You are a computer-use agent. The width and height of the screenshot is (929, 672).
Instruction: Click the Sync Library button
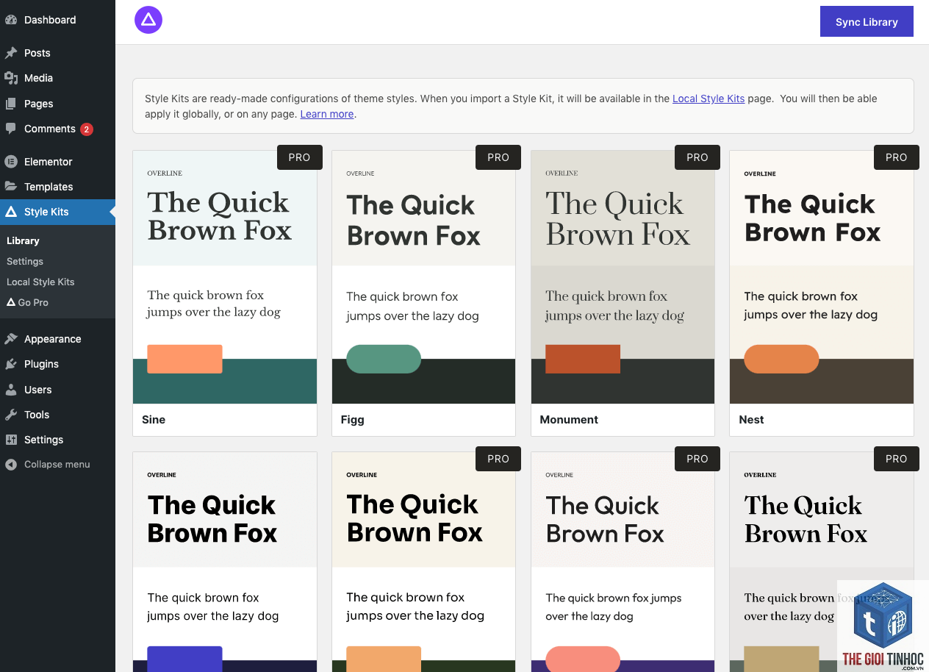point(867,21)
